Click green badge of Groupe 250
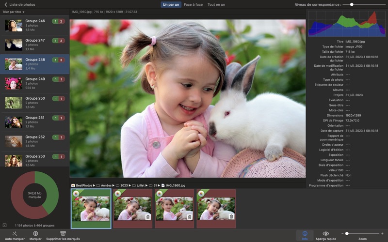Image resolution: width=388 pixels, height=242 pixels. pyautogui.click(x=55, y=99)
